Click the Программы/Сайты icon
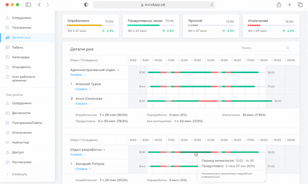 point(7,123)
